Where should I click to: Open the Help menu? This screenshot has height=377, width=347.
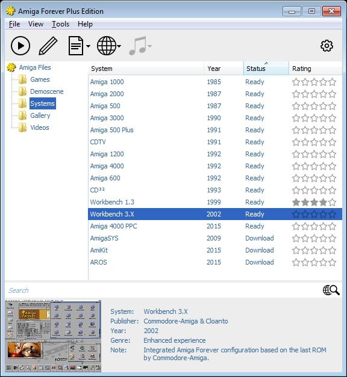click(x=85, y=24)
